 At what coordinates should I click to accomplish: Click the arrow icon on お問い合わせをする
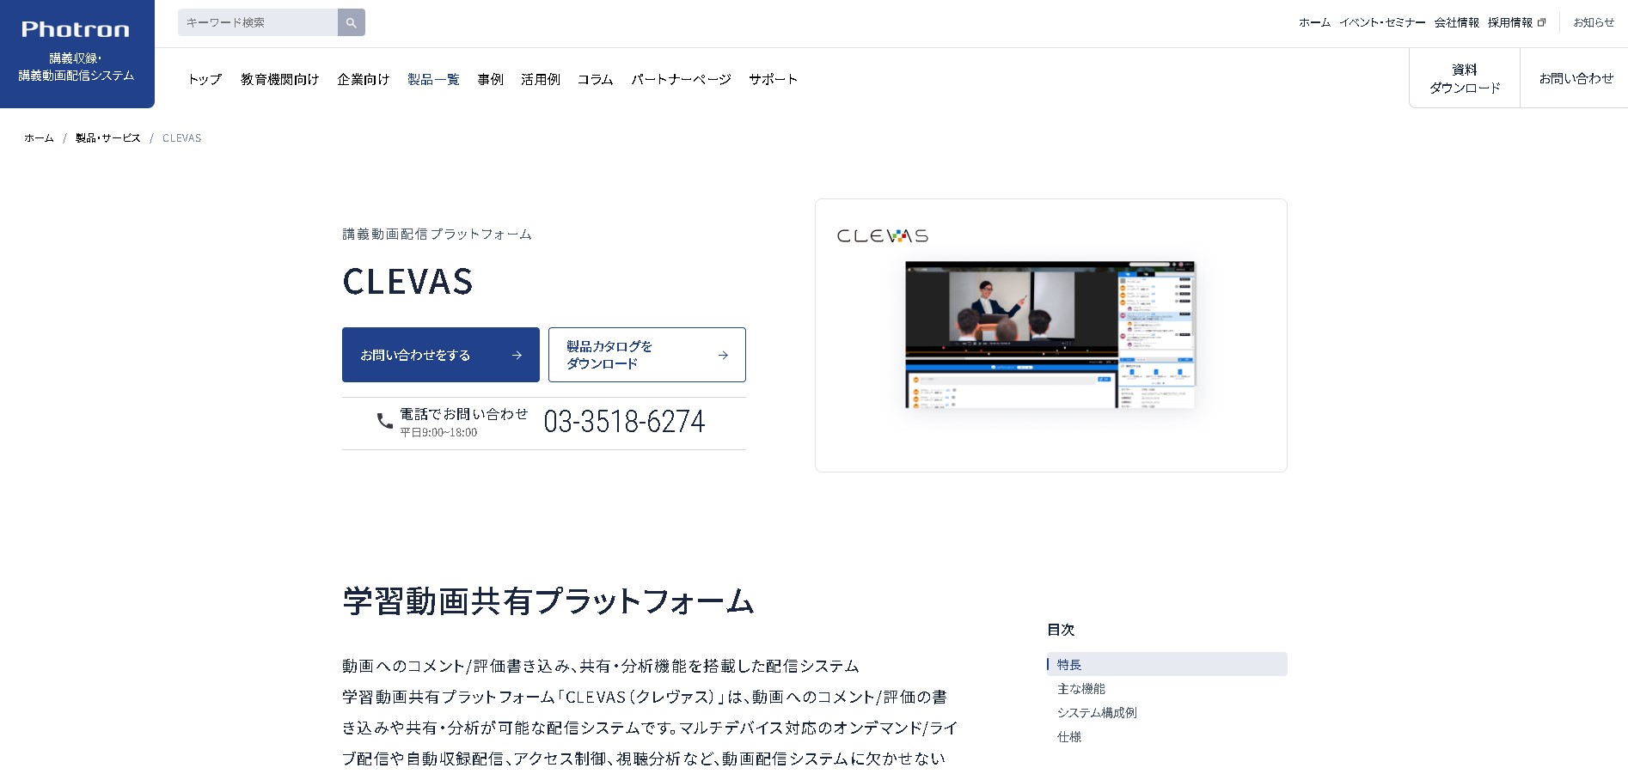click(517, 355)
